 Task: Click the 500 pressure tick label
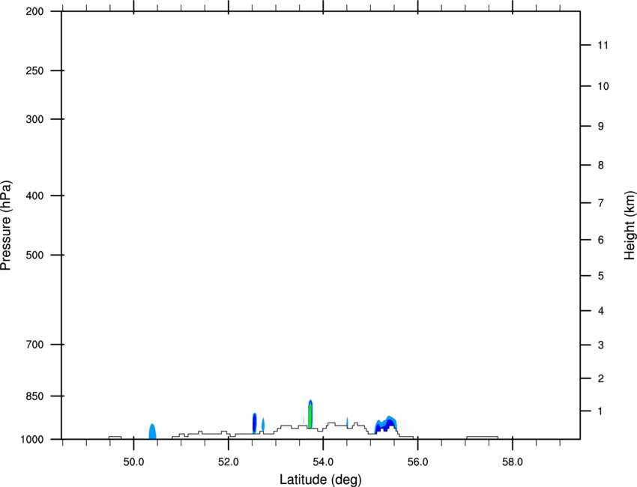[x=34, y=255]
